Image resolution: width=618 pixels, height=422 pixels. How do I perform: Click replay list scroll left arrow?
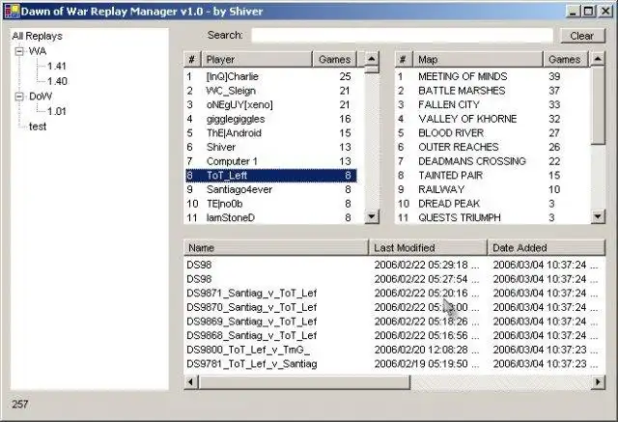[191, 381]
